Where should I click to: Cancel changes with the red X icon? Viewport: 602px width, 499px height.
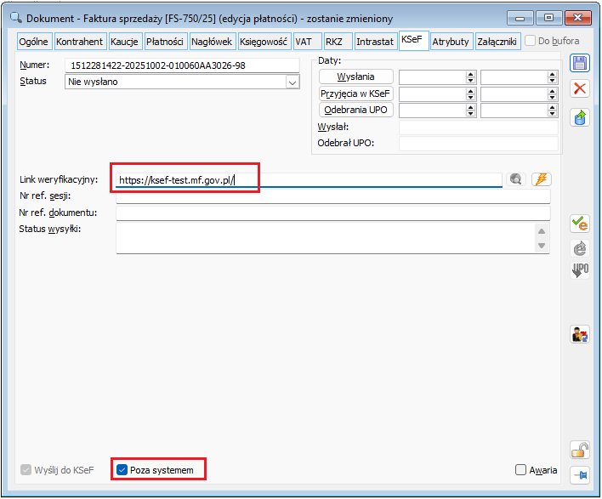click(579, 88)
